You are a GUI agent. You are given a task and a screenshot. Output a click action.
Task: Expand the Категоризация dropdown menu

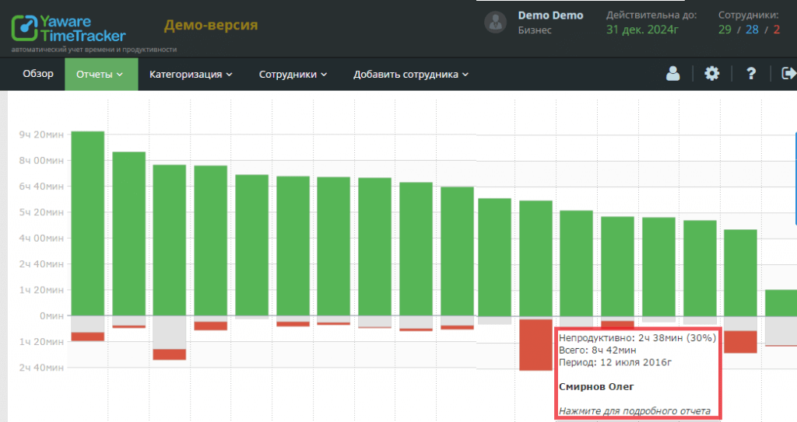pos(191,75)
